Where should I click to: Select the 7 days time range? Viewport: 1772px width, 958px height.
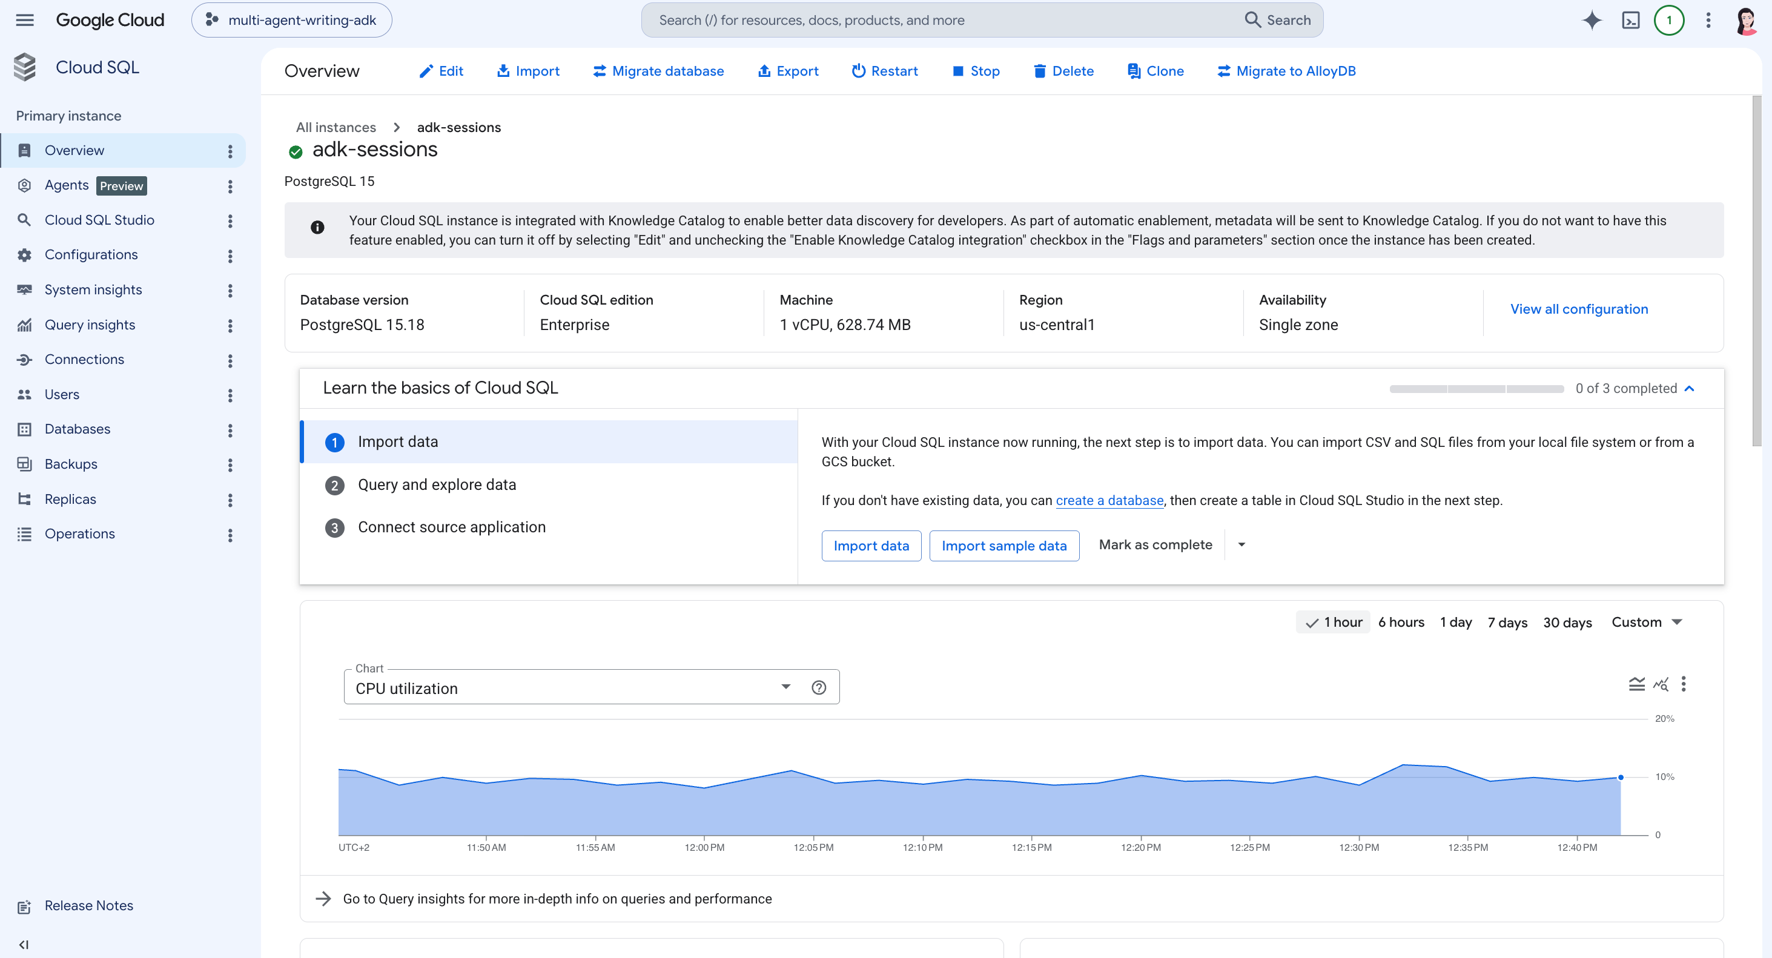1507,622
